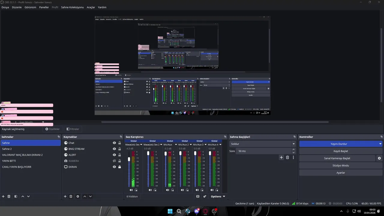Move scene down with Sahneler down arrow
Viewport: 384px width, 216px height.
tap(28, 196)
